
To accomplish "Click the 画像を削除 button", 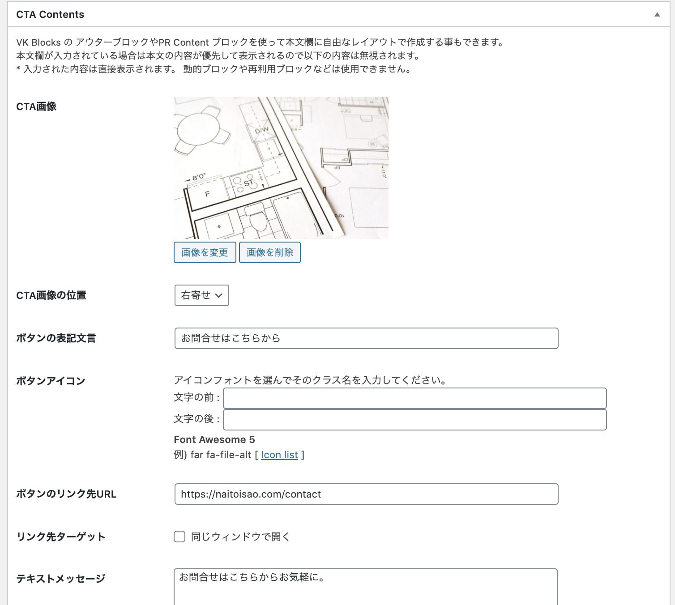I will tap(270, 252).
